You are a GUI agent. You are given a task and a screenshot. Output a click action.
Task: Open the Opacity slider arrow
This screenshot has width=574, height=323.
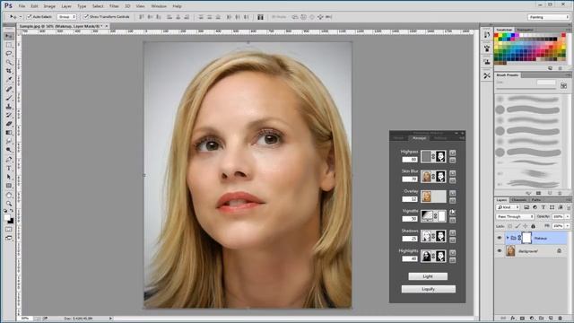point(568,217)
